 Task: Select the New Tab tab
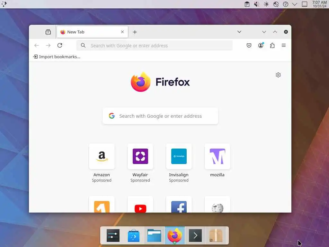pyautogui.click(x=92, y=32)
